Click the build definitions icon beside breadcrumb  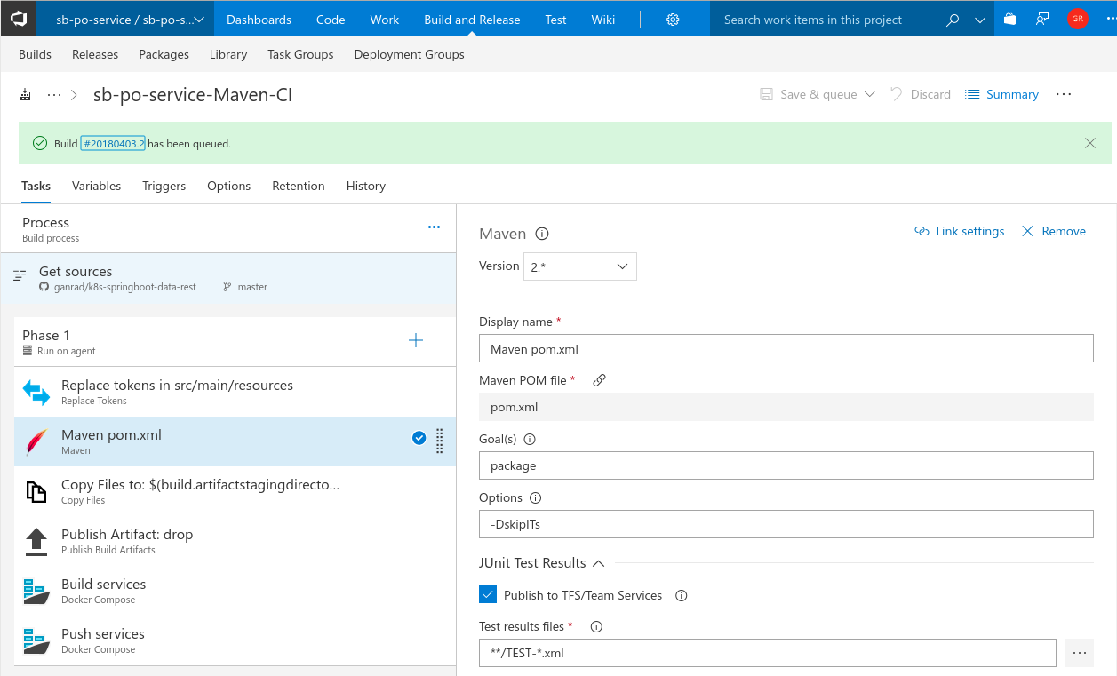[x=25, y=94]
